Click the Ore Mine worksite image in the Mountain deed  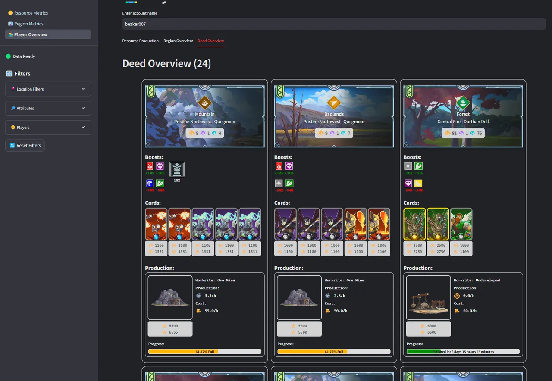[x=170, y=297]
